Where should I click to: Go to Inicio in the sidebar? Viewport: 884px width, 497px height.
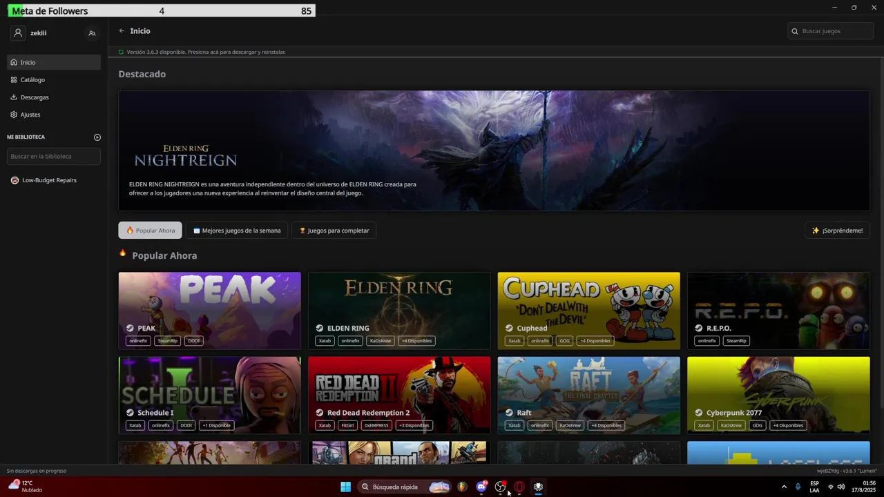[54, 62]
